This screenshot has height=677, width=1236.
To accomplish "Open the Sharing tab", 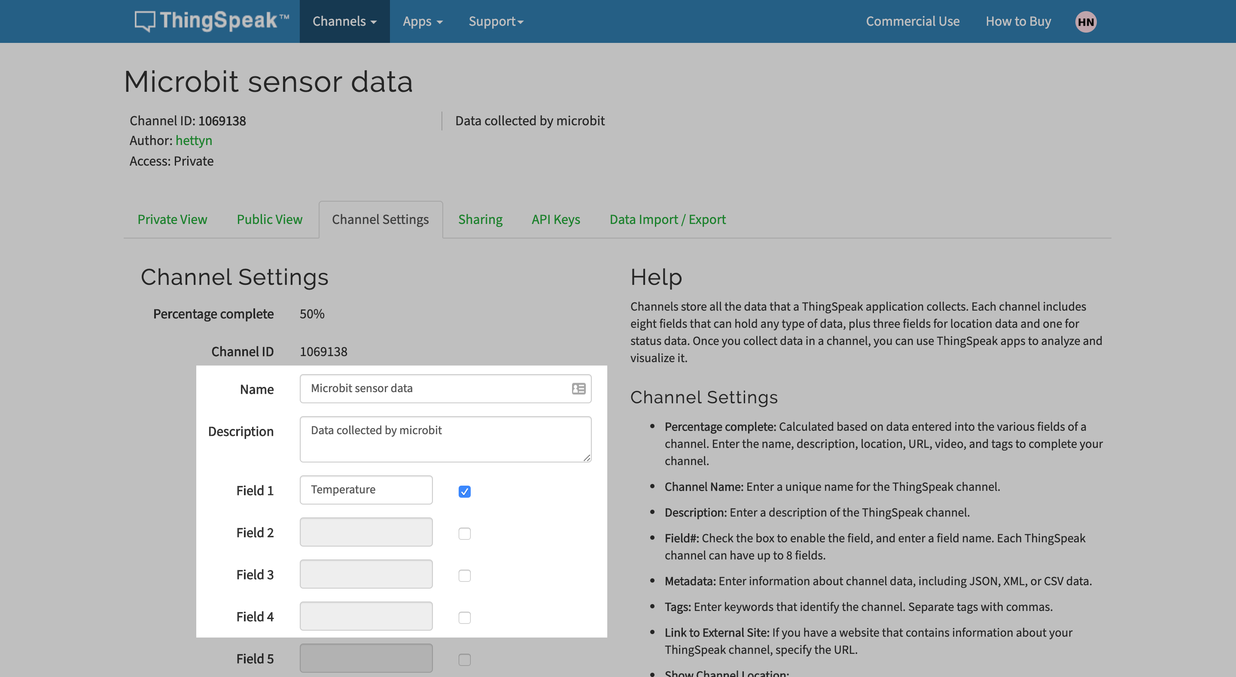I will (x=480, y=219).
